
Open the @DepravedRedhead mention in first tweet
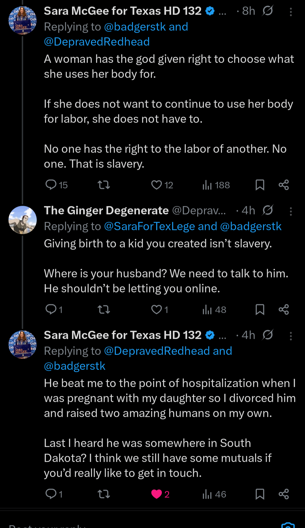[x=97, y=42]
